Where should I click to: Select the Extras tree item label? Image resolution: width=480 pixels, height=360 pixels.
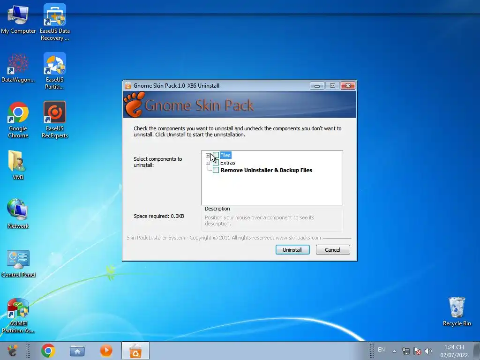[x=228, y=163]
